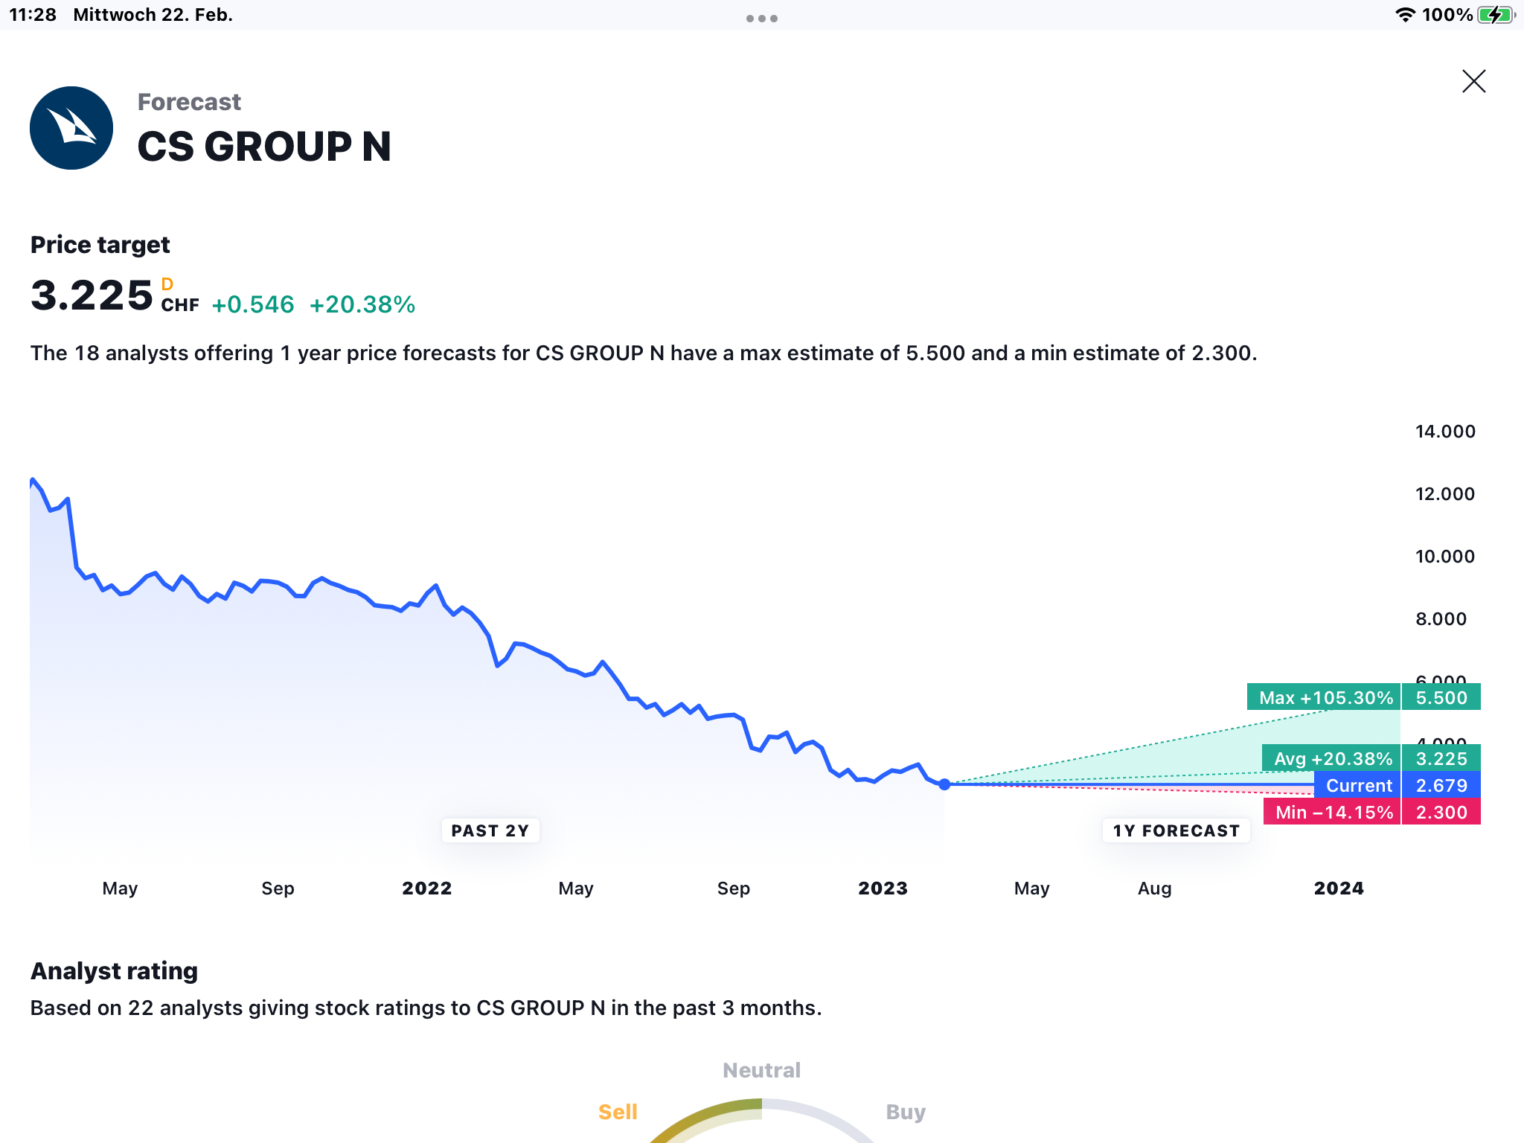Tap the Wi-Fi status icon
Image resolution: width=1524 pixels, height=1143 pixels.
click(1404, 15)
